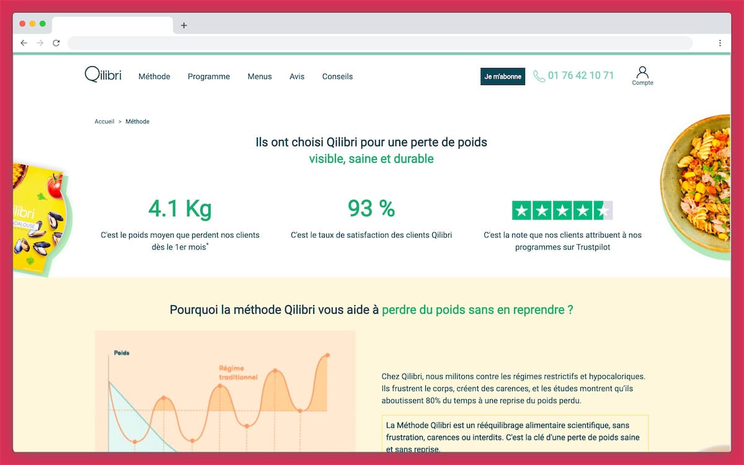Viewport: 744px width, 465px height.
Task: Click 'visible, saine et durable' heading text
Action: pos(371,159)
